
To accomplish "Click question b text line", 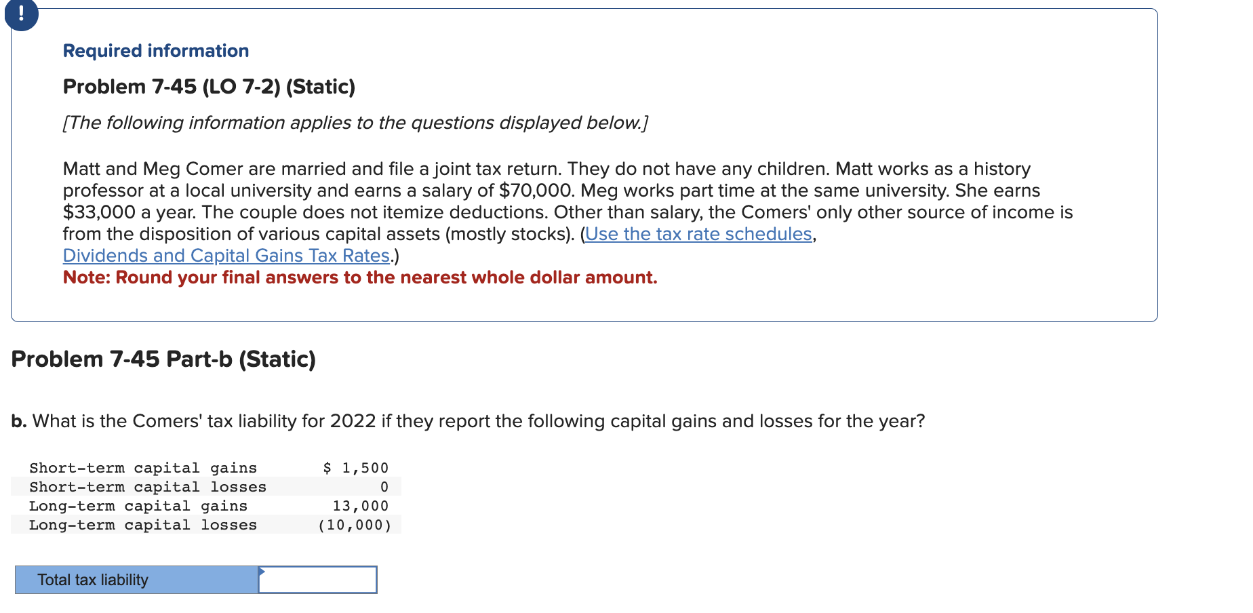I will click(468, 420).
